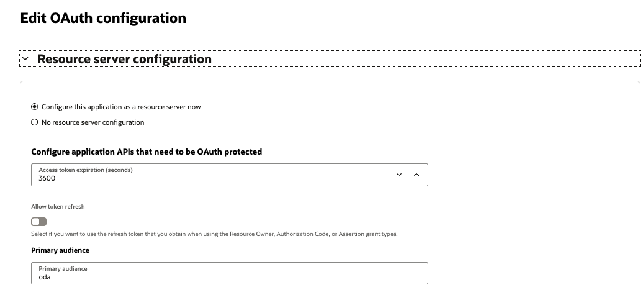Decrease access token expiration with down chevron
Screen dimensions: 642x295
(x=399, y=175)
